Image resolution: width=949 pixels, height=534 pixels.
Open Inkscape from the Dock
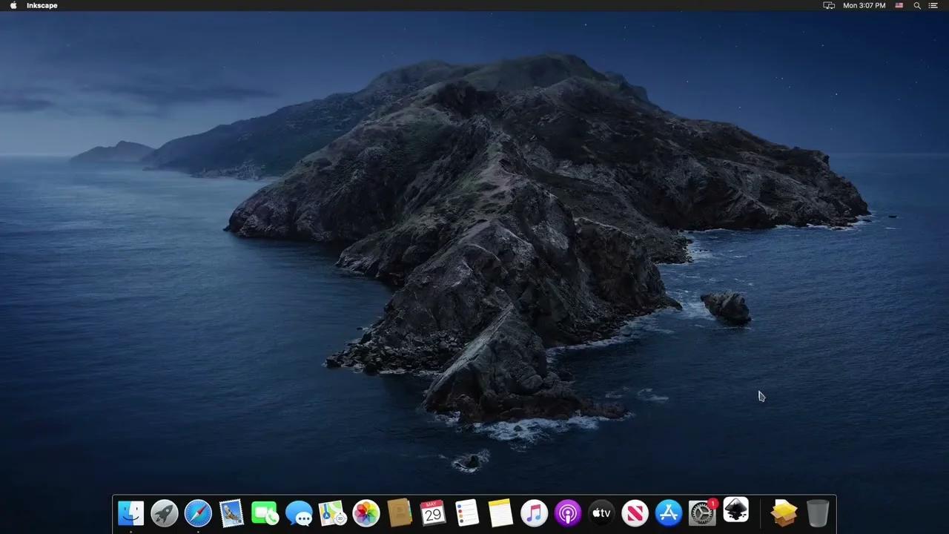tap(735, 512)
